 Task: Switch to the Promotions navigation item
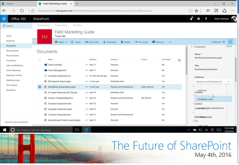(78, 25)
